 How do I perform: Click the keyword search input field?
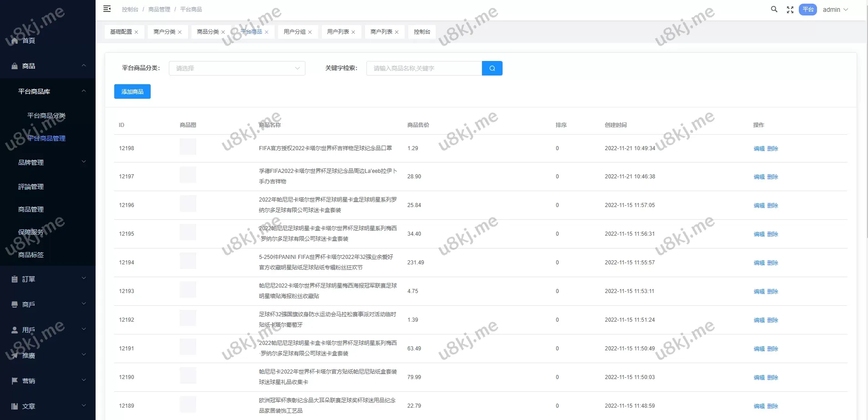424,68
